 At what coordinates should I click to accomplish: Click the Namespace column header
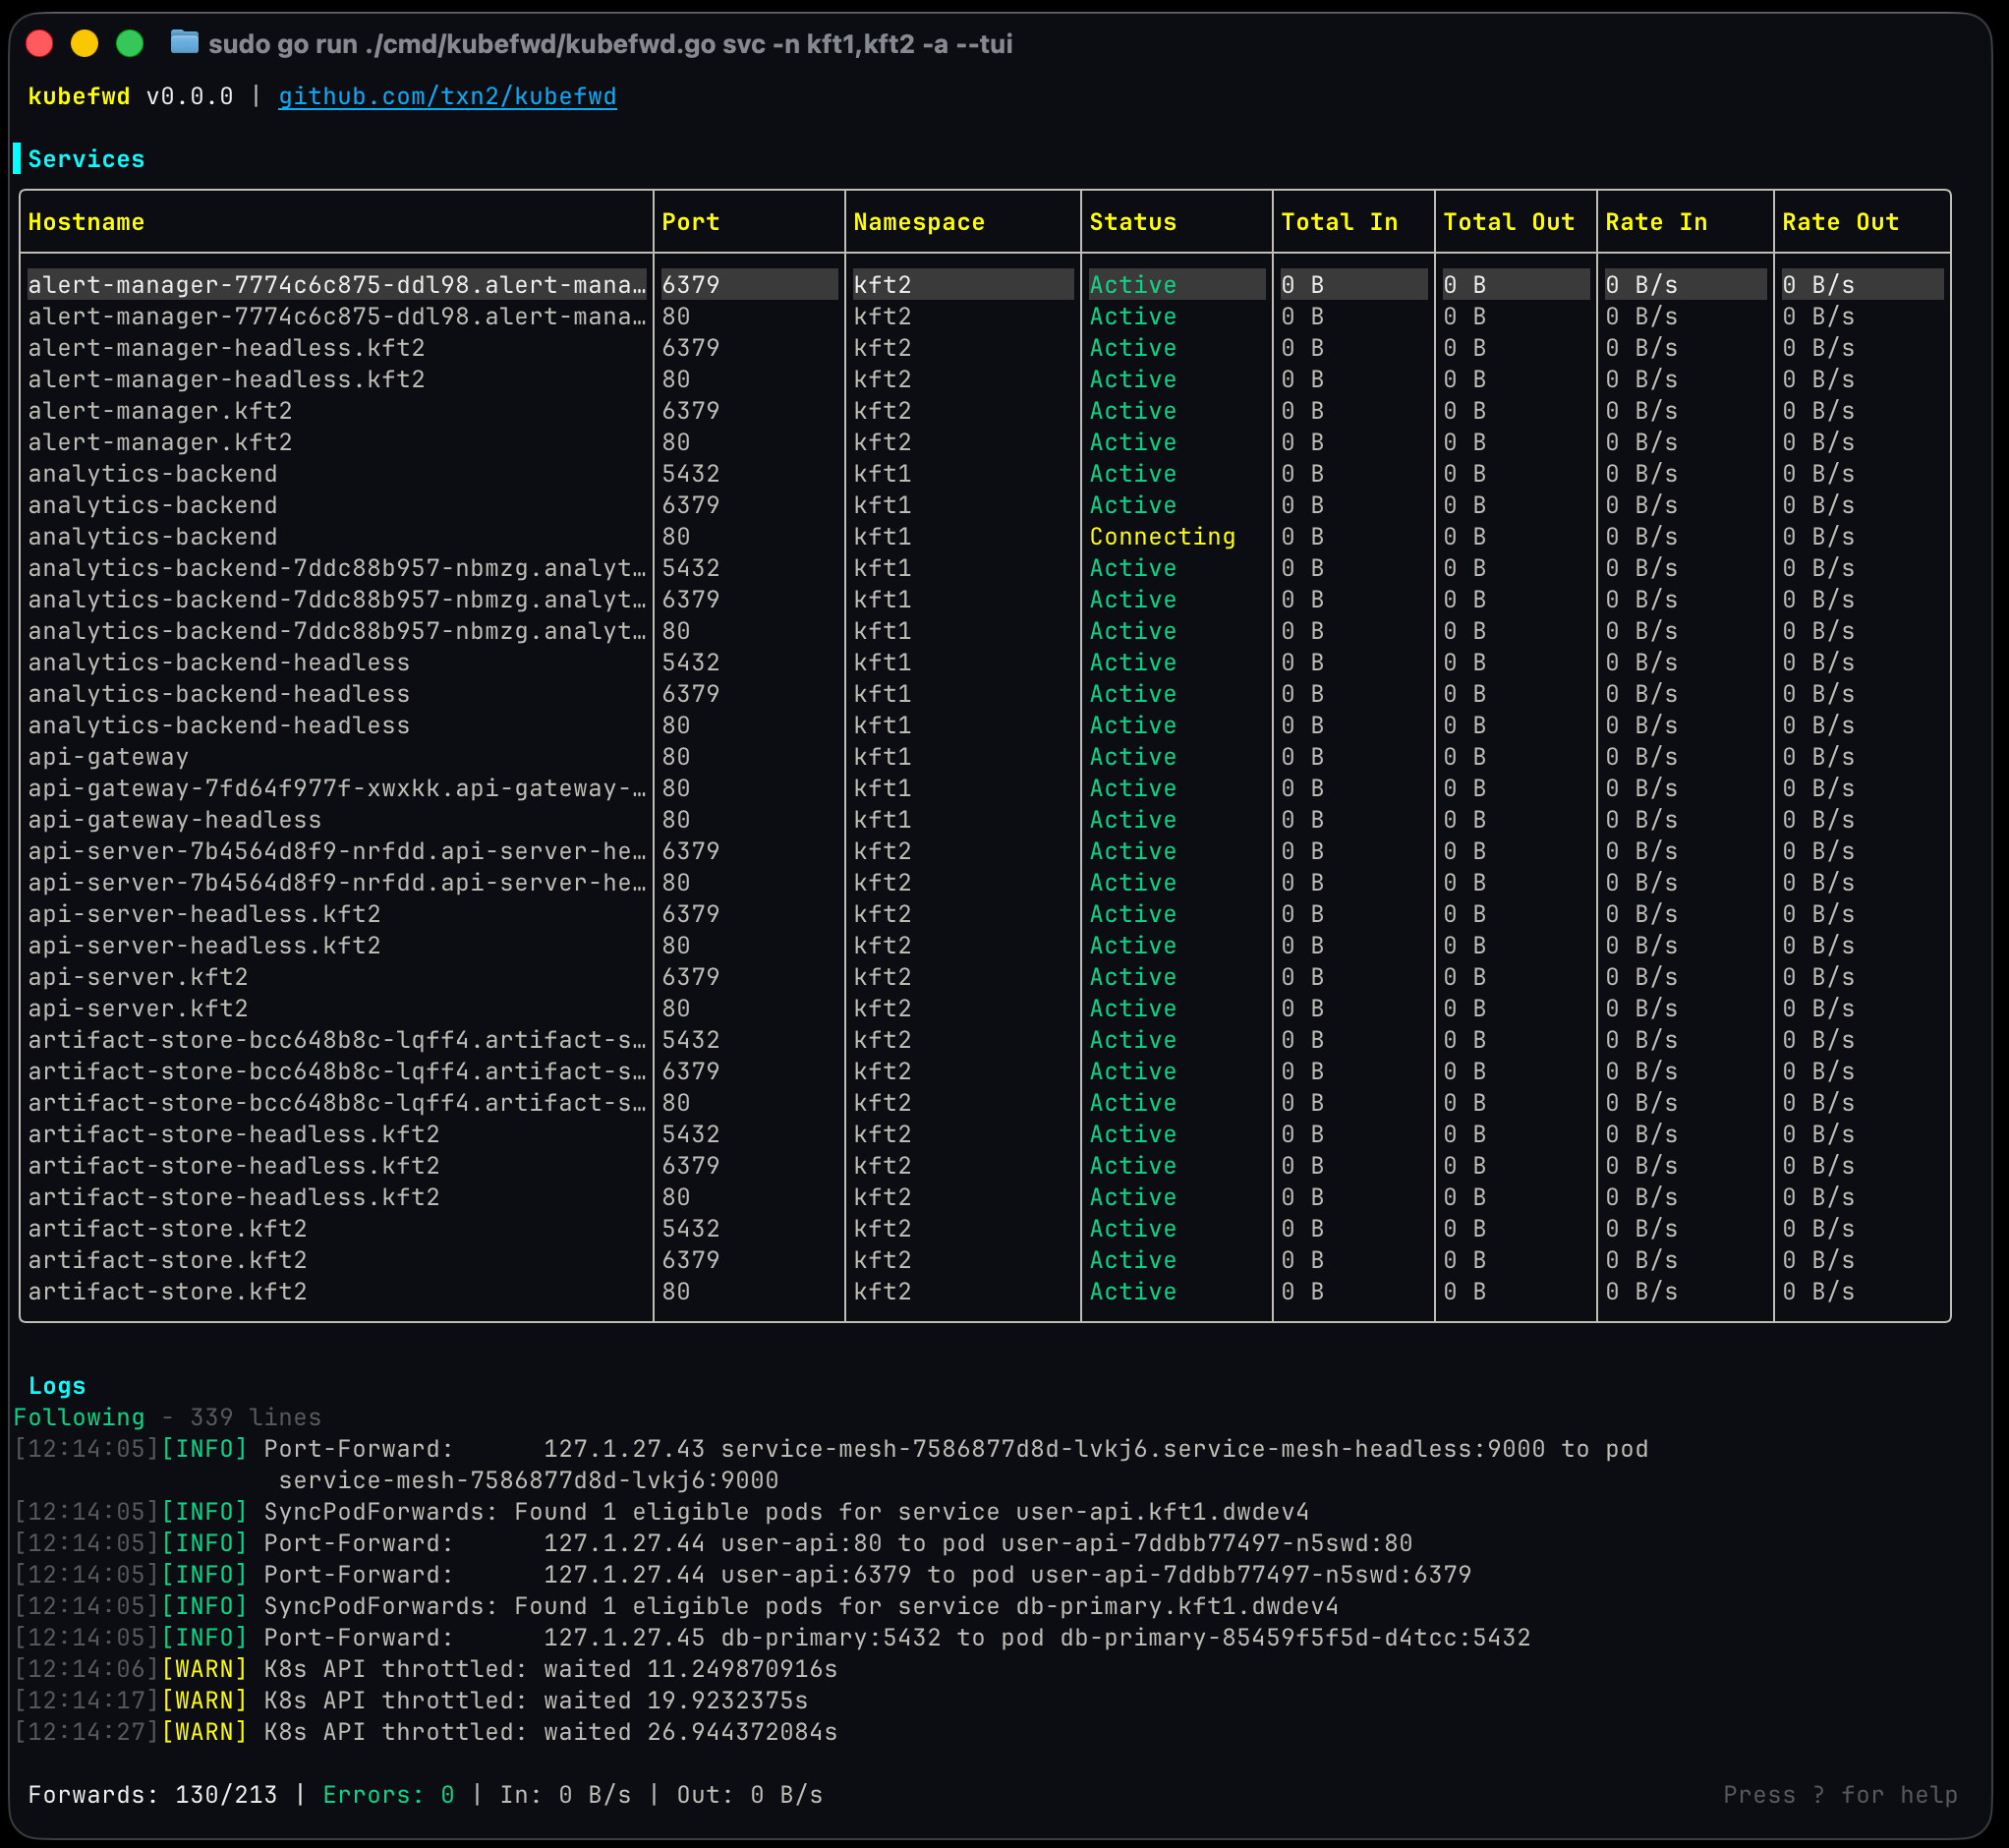click(919, 222)
